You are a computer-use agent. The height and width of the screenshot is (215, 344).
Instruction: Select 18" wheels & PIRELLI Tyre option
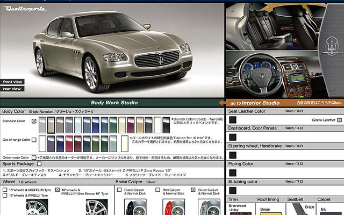5,195
